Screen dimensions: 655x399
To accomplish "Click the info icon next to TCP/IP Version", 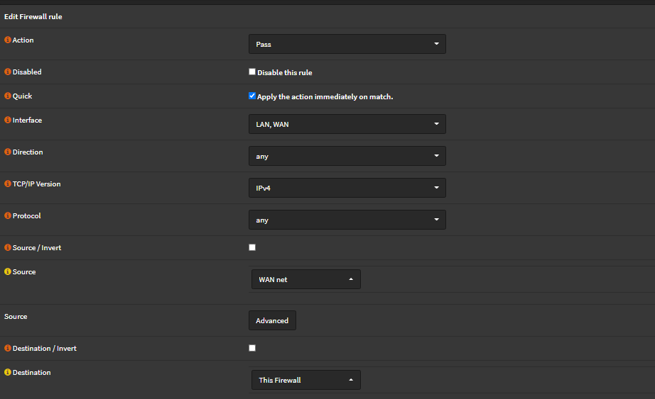I will coord(8,184).
